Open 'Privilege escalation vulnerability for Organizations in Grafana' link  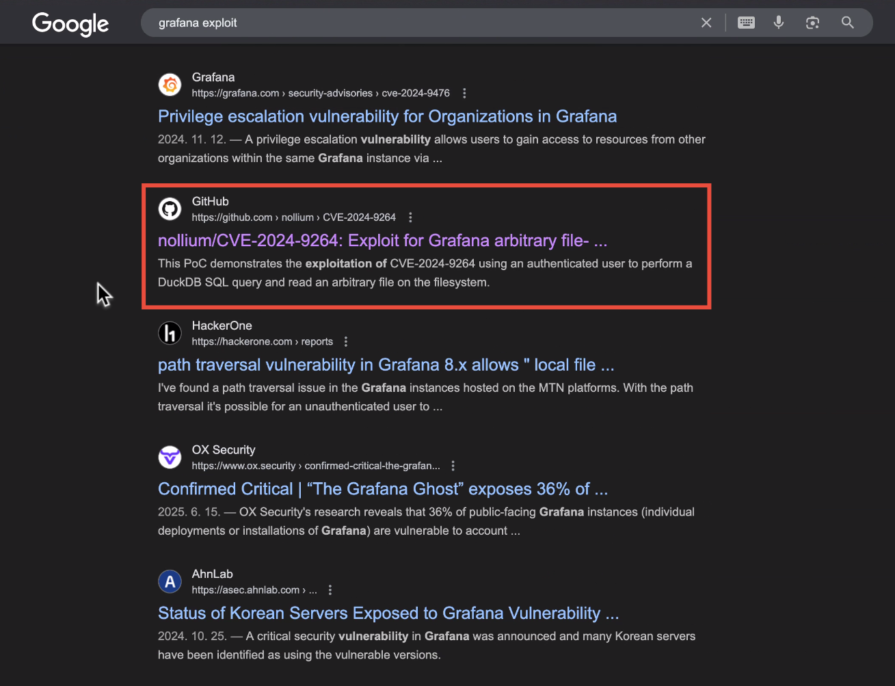[388, 116]
